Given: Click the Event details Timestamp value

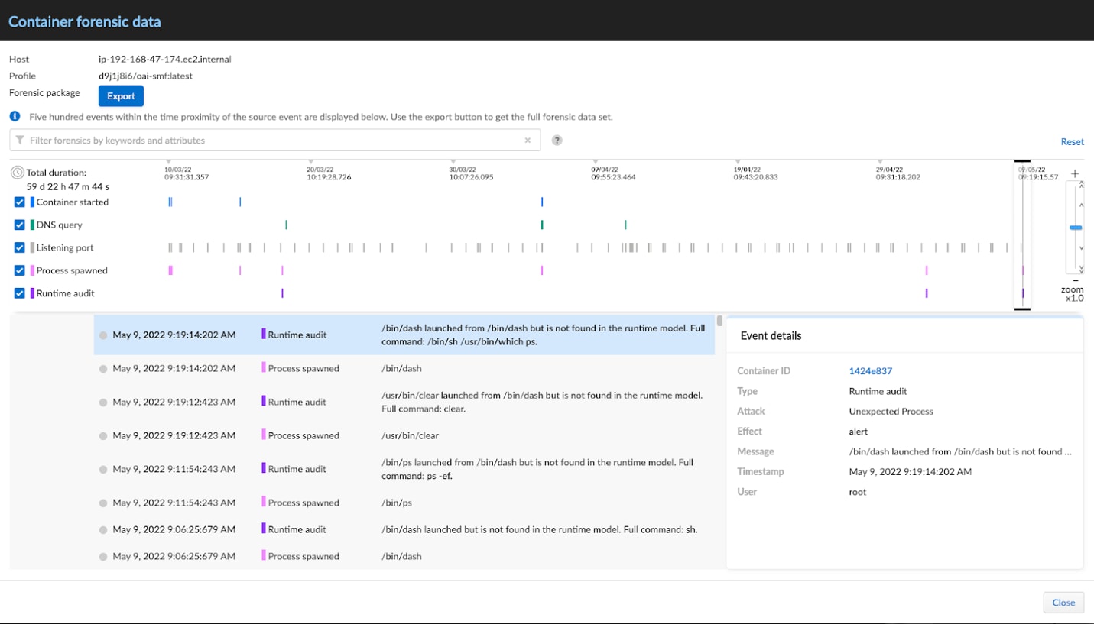Looking at the screenshot, I should [x=910, y=472].
